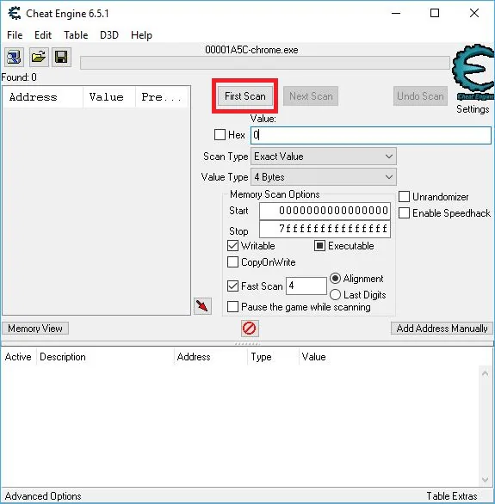Image resolution: width=495 pixels, height=504 pixels.
Task: Toggle the Hex checkbox
Action: [220, 135]
